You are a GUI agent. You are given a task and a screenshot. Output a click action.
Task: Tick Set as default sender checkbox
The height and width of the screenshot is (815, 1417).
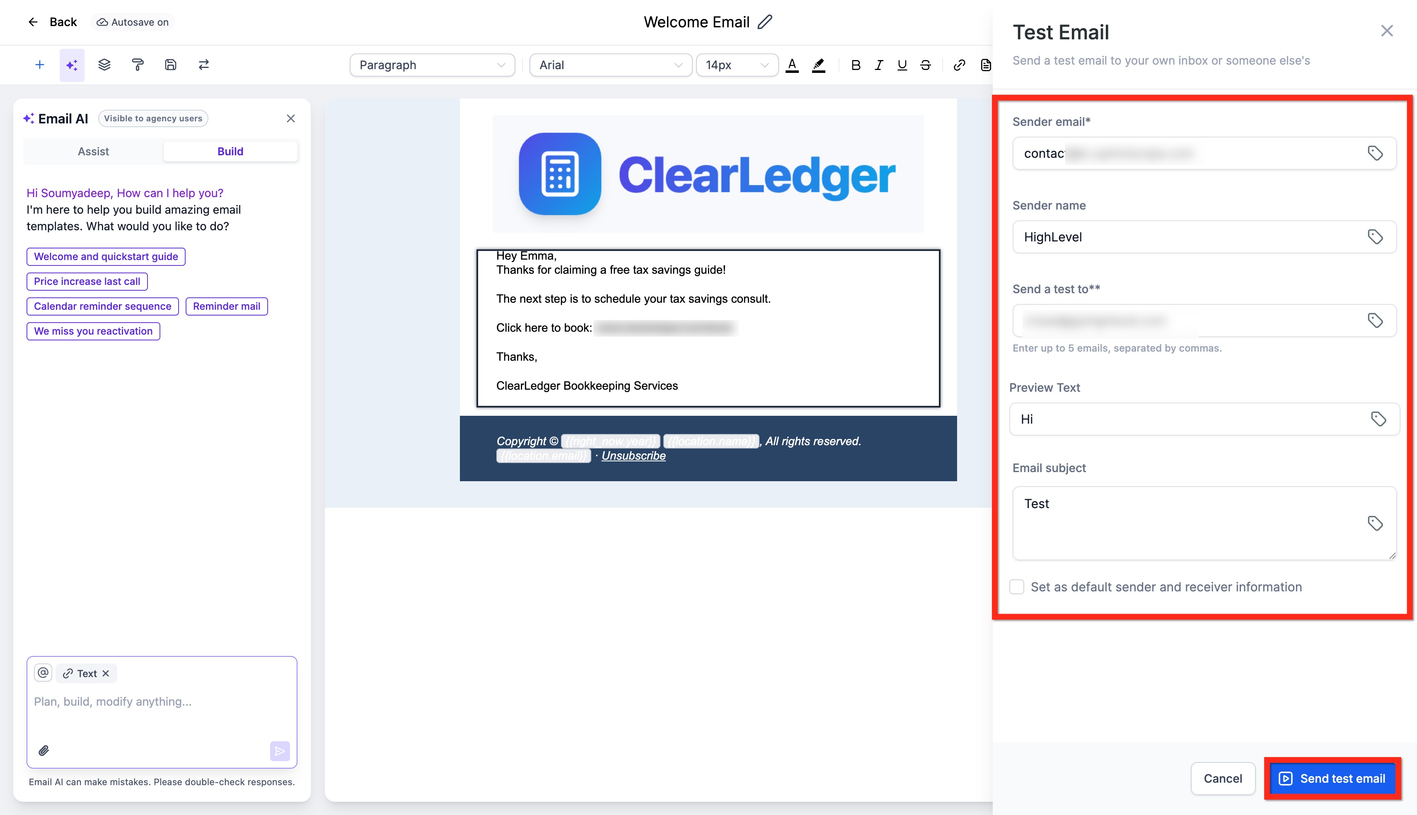[1017, 587]
